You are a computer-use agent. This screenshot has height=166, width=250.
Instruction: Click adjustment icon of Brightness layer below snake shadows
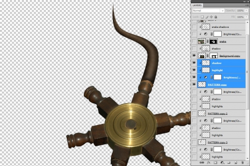[206, 34]
